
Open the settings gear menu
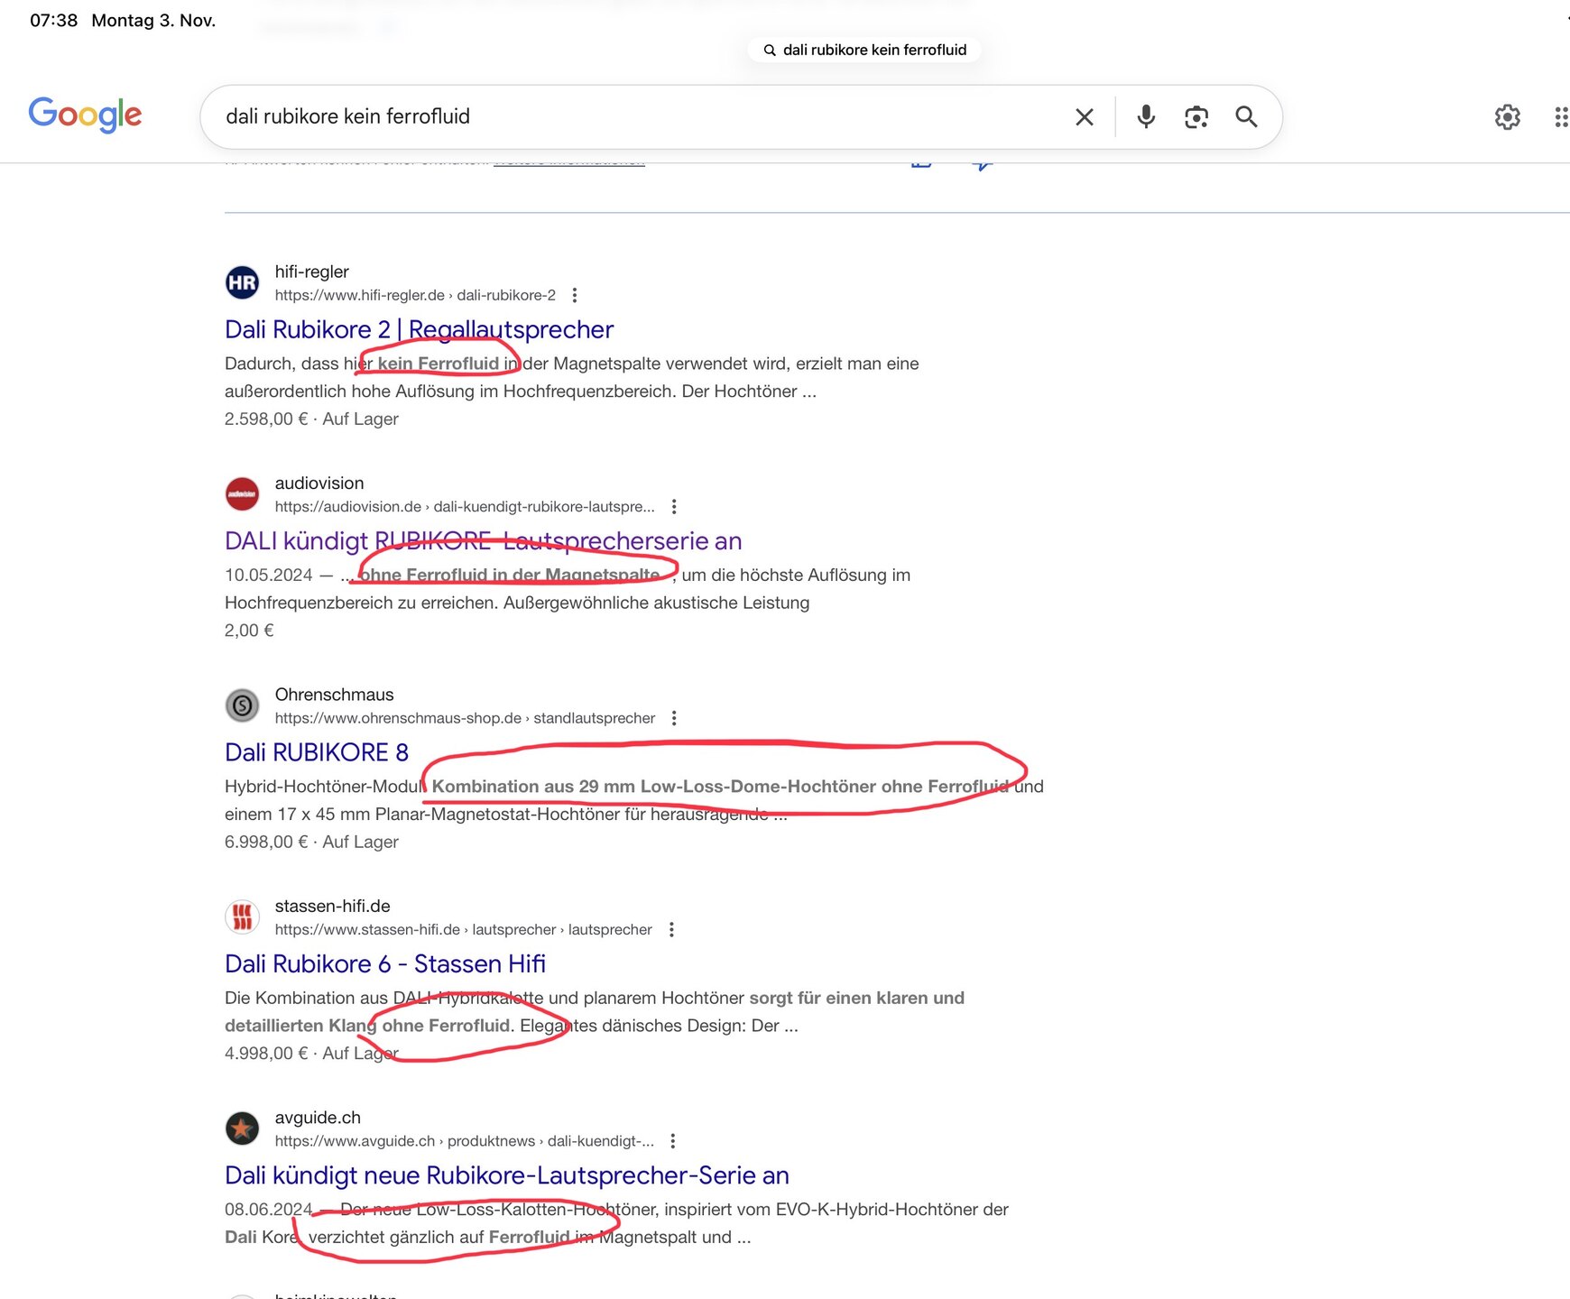click(1507, 117)
